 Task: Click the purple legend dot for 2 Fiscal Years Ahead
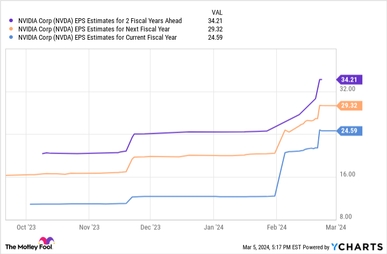(x=11, y=21)
